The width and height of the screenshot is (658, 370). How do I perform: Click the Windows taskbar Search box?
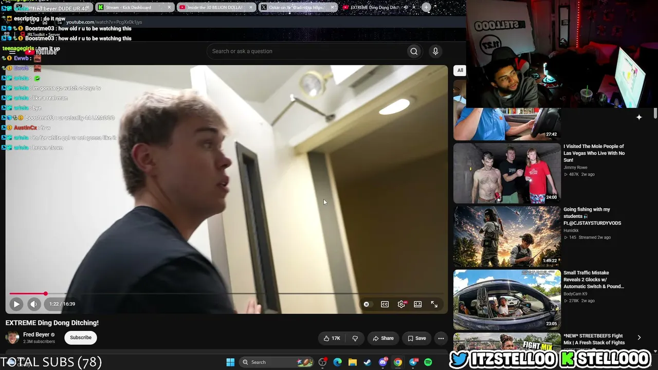point(277,362)
